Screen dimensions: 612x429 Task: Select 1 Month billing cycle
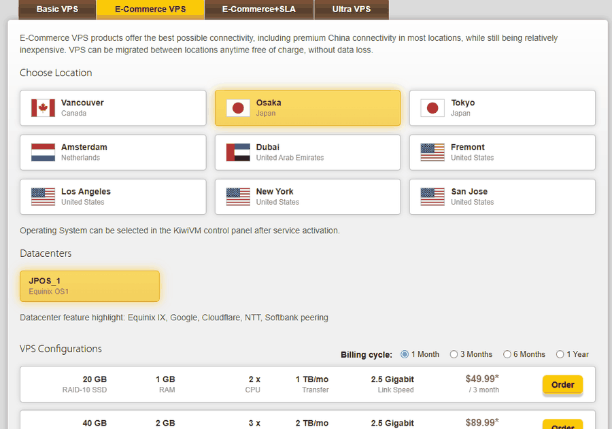pos(405,354)
